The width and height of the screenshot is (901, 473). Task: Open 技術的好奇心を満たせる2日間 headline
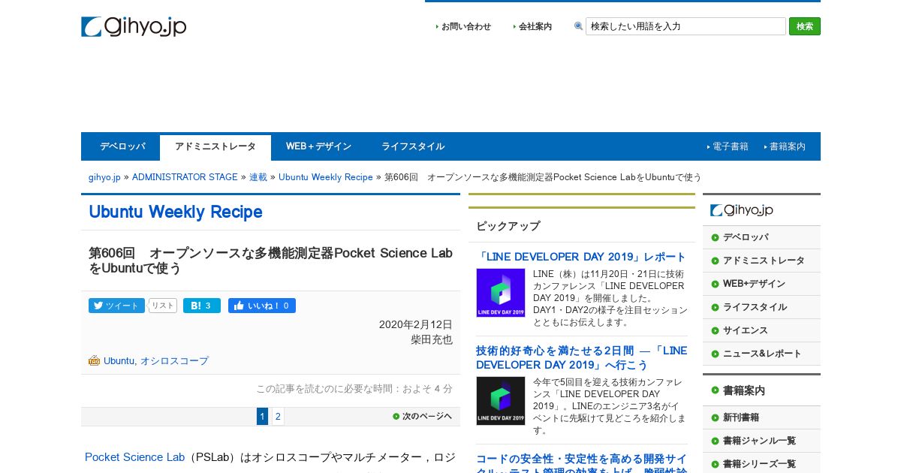pos(581,357)
